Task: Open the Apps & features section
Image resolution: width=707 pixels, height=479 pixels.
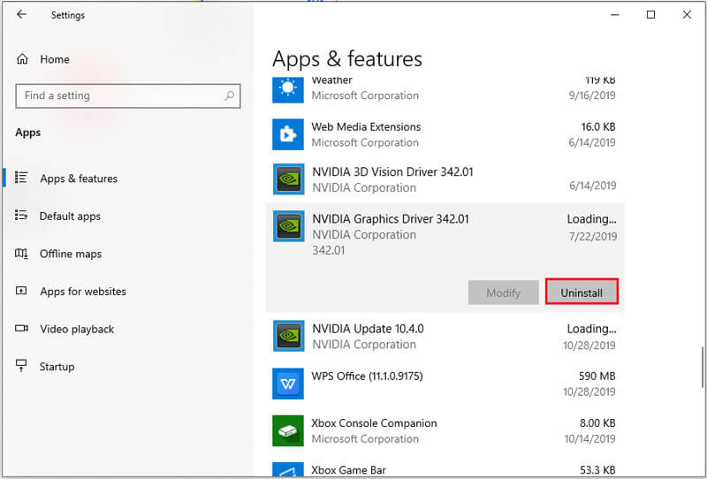Action: 79,179
